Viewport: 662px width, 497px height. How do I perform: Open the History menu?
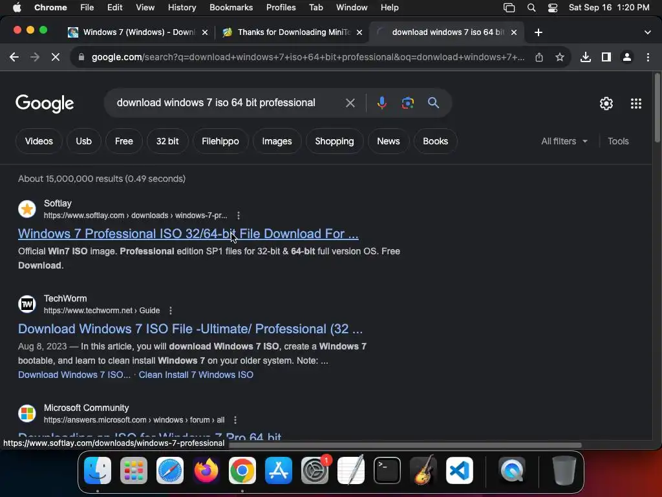point(182,8)
